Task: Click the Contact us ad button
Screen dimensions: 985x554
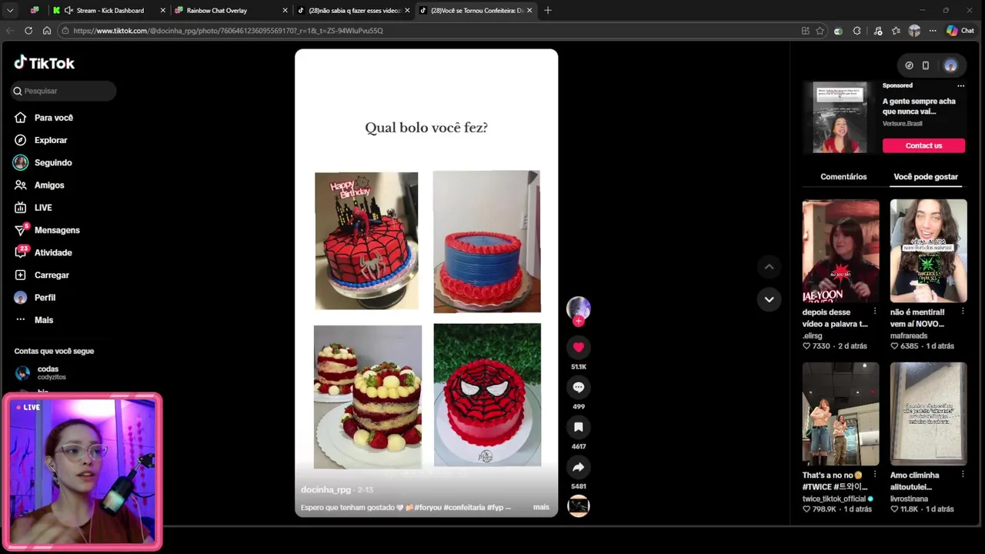Action: pyautogui.click(x=923, y=145)
